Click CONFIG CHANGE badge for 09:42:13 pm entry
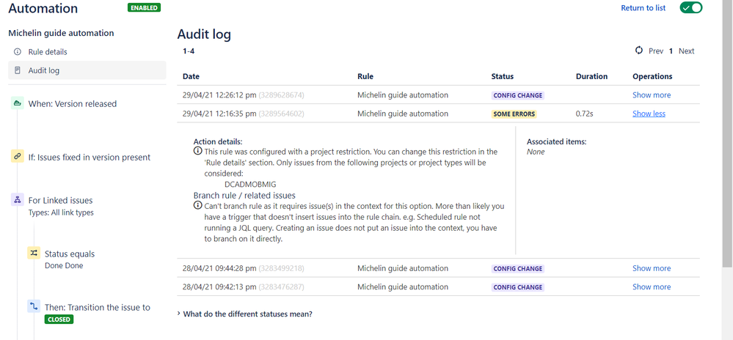733x340 pixels. click(518, 287)
